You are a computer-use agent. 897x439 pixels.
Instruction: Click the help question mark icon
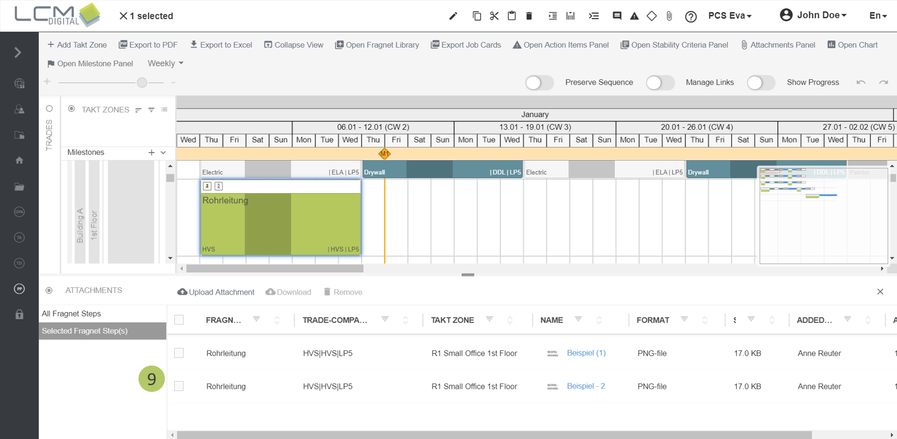pyautogui.click(x=691, y=17)
